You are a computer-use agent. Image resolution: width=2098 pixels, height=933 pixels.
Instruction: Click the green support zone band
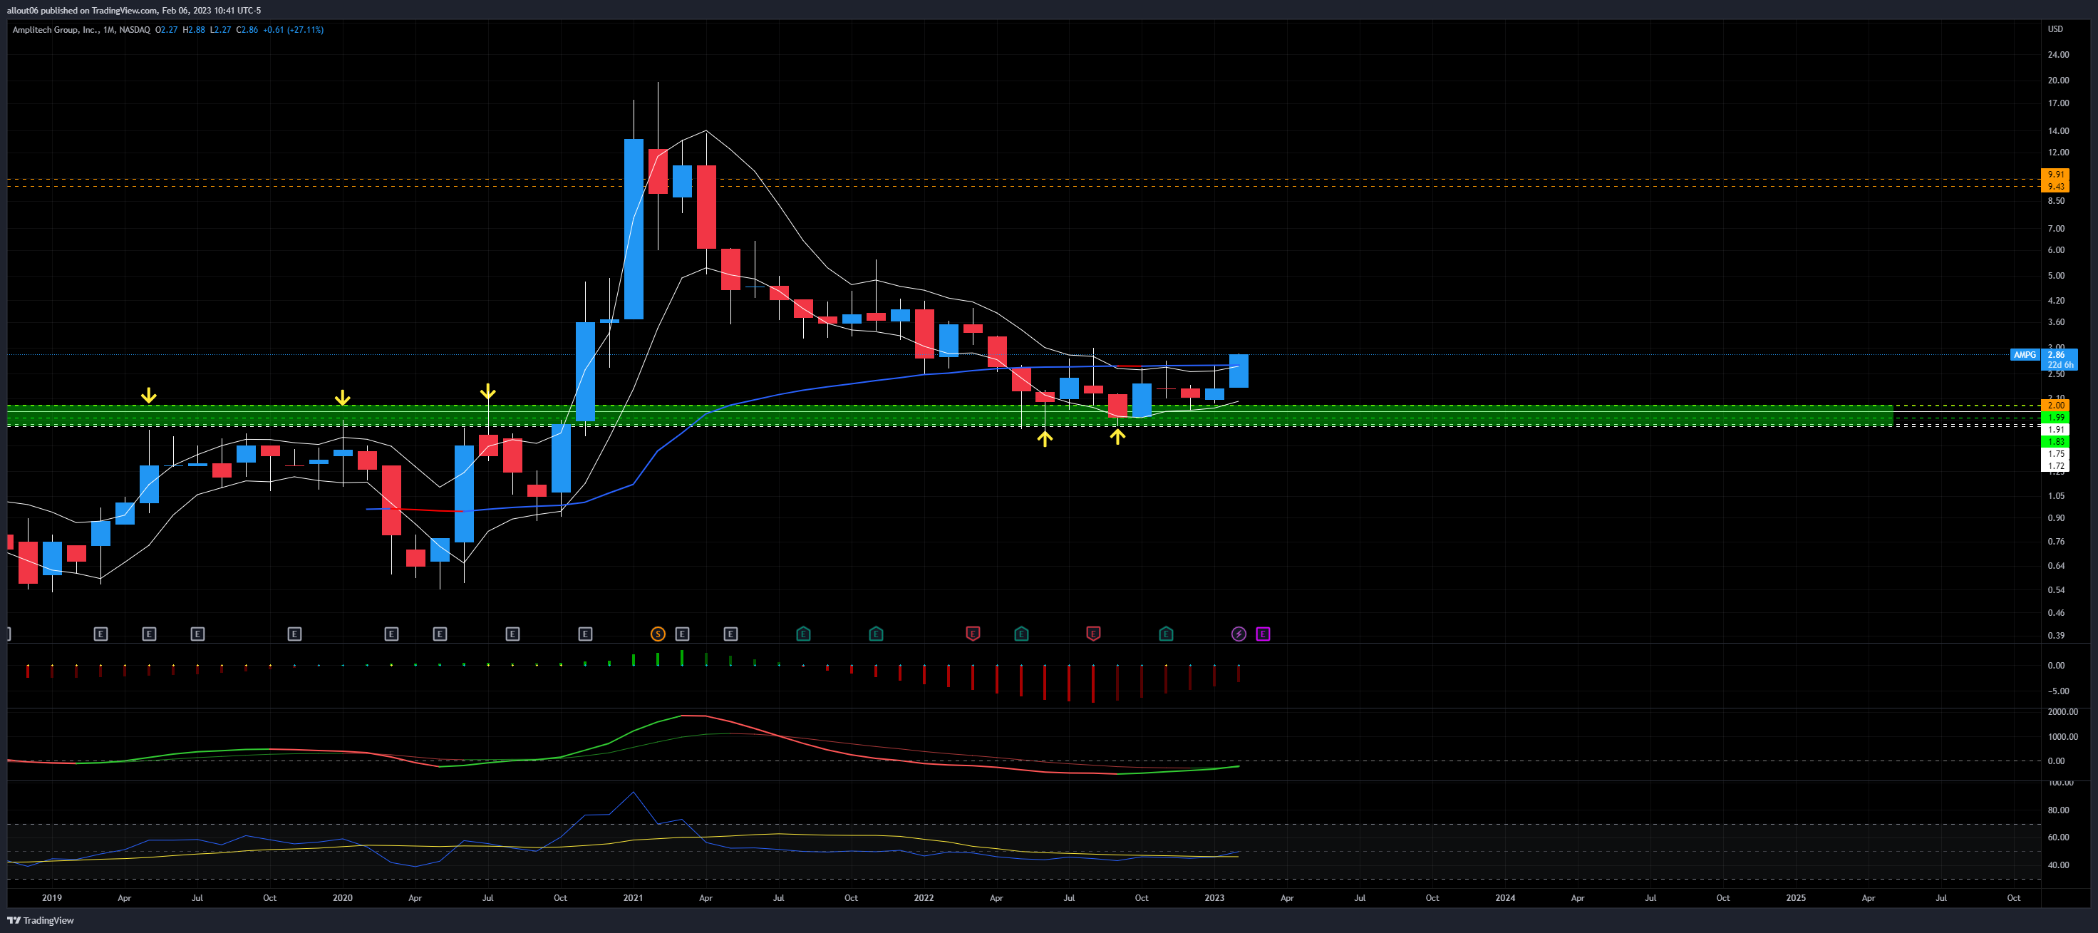(951, 416)
